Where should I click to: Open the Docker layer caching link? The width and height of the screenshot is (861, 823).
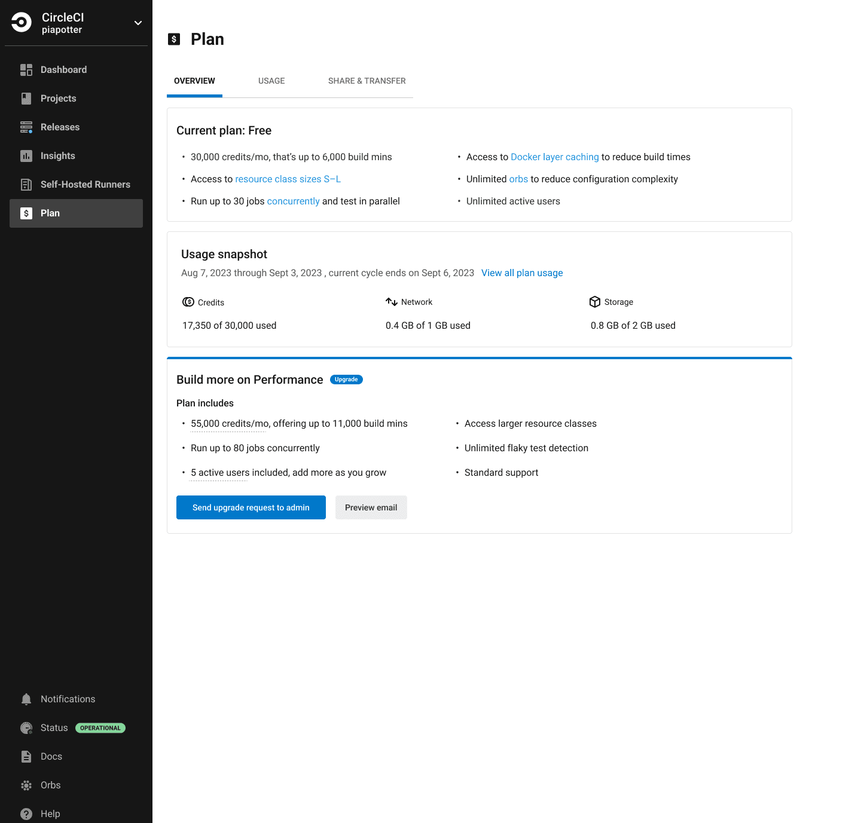(554, 157)
